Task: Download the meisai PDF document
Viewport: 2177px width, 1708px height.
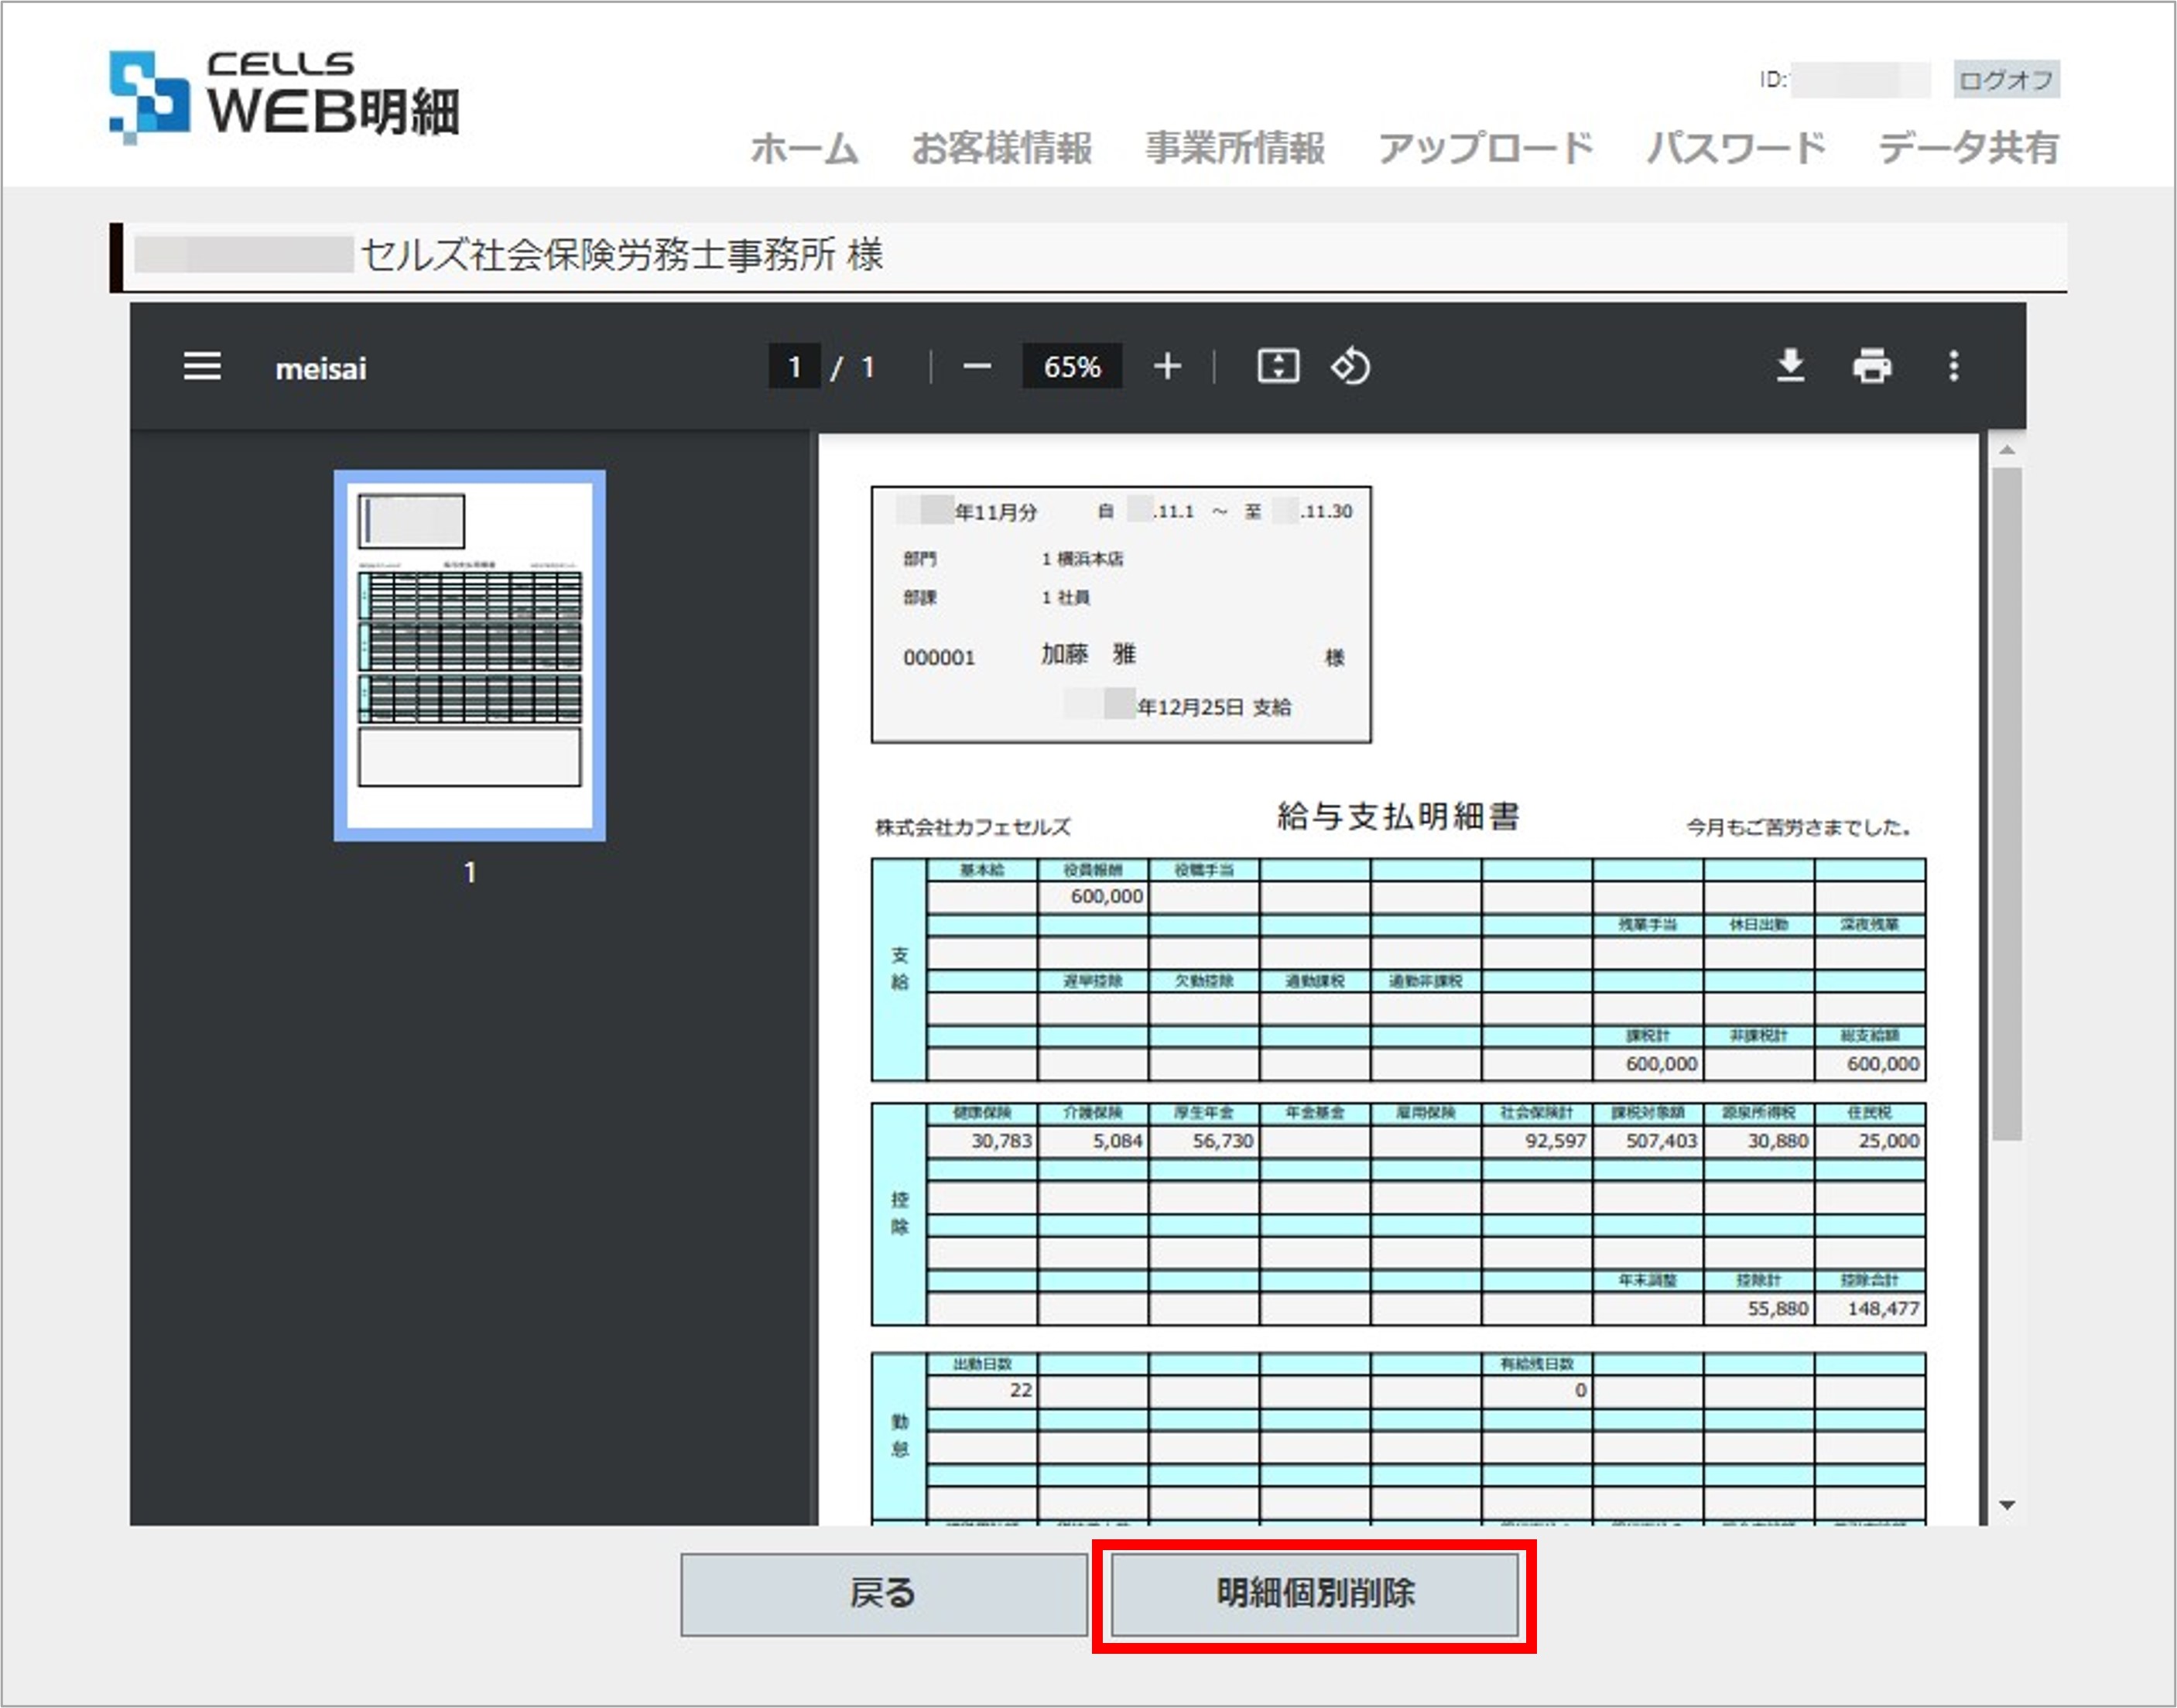Action: pos(1790,367)
